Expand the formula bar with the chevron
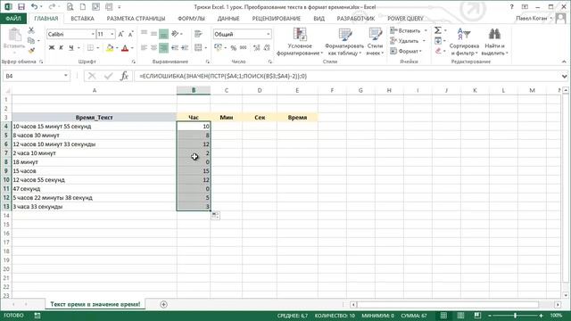Viewport: 571px width, 321px height. pos(564,76)
